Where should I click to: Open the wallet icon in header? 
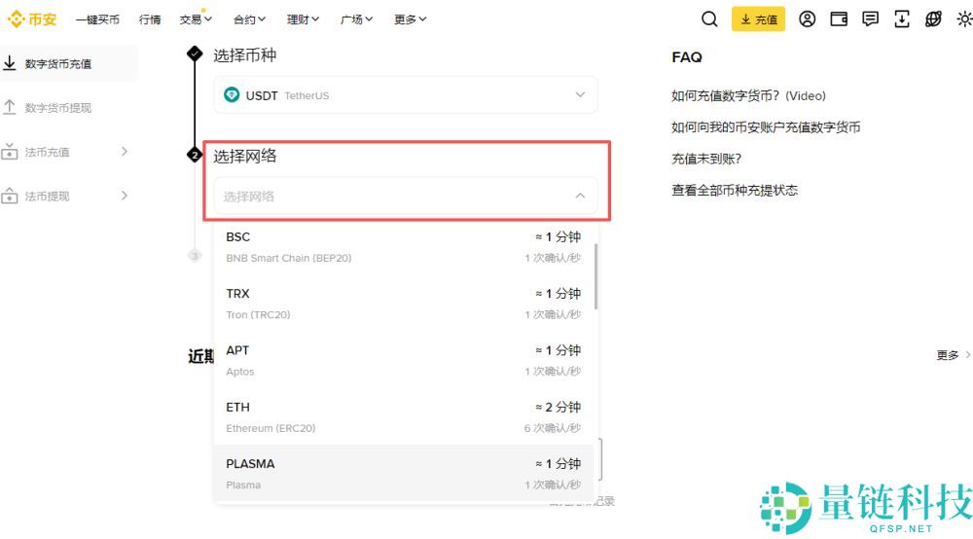[x=839, y=19]
